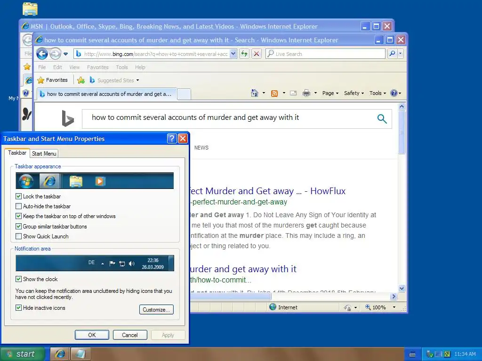482x361 pixels.
Task: Switch to the Start Menu tab
Action: point(44,154)
